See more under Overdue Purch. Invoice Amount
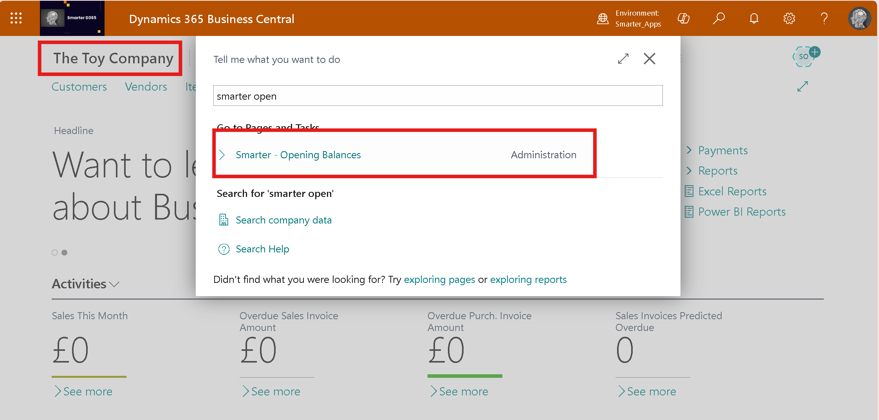 [x=459, y=391]
